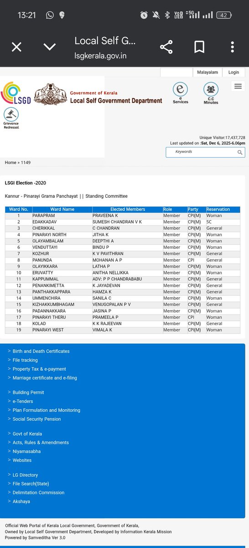Click the search magnifier icon

pyautogui.click(x=240, y=153)
